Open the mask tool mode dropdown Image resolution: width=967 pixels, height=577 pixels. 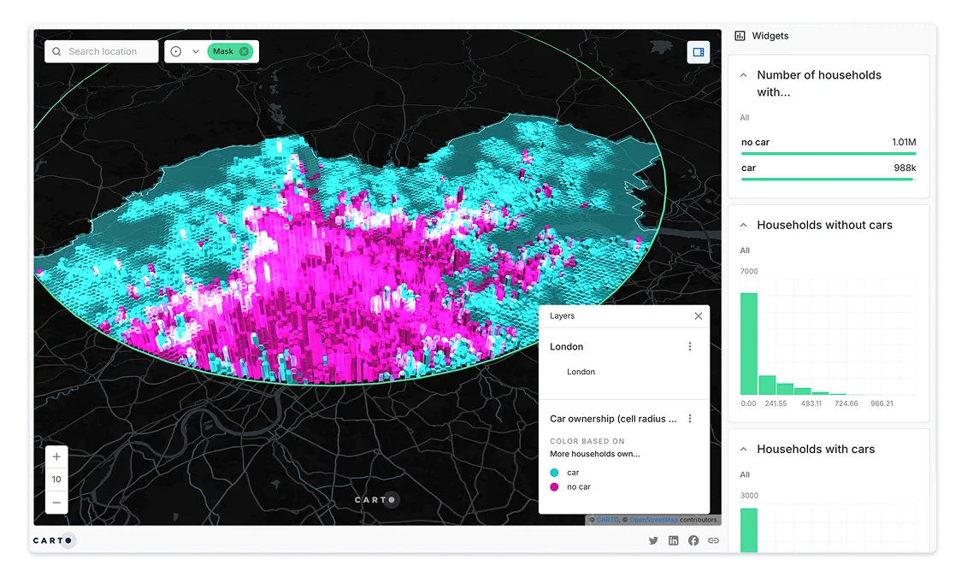point(196,51)
